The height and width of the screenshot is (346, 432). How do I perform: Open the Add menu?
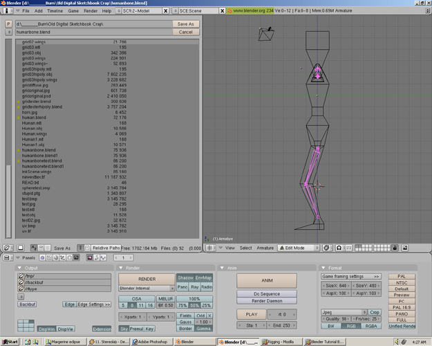[x=38, y=11]
